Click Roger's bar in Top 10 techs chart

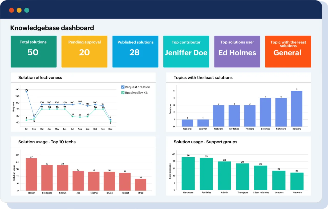(31, 174)
